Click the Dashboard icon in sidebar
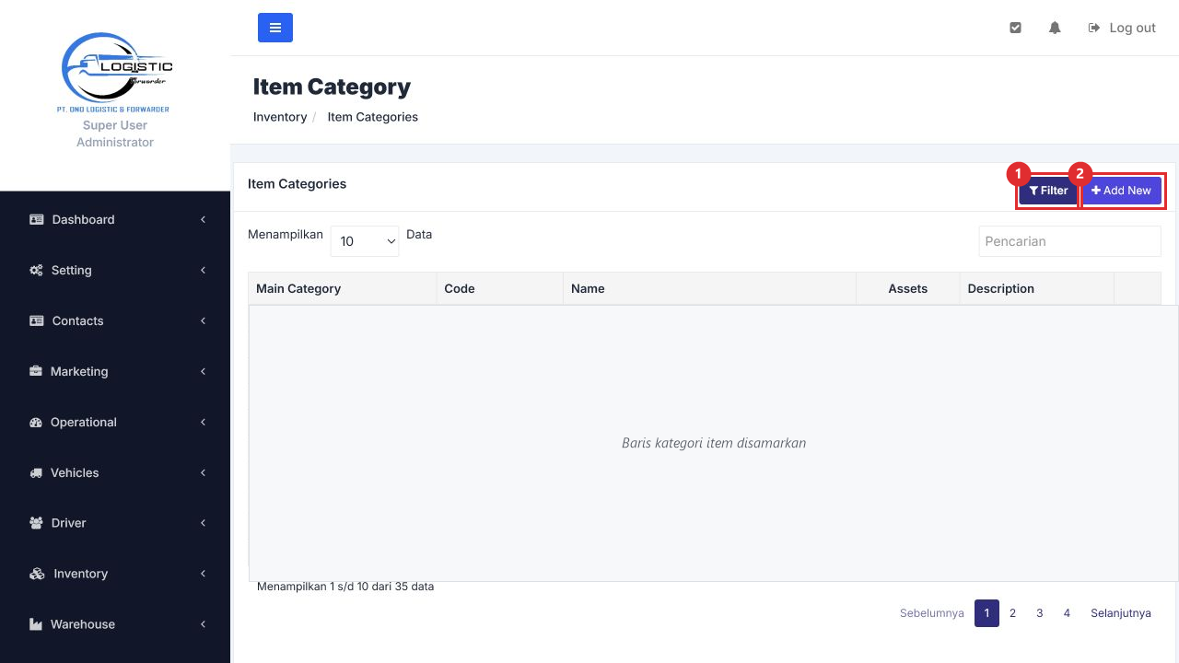This screenshot has height=663, width=1179. click(x=37, y=219)
